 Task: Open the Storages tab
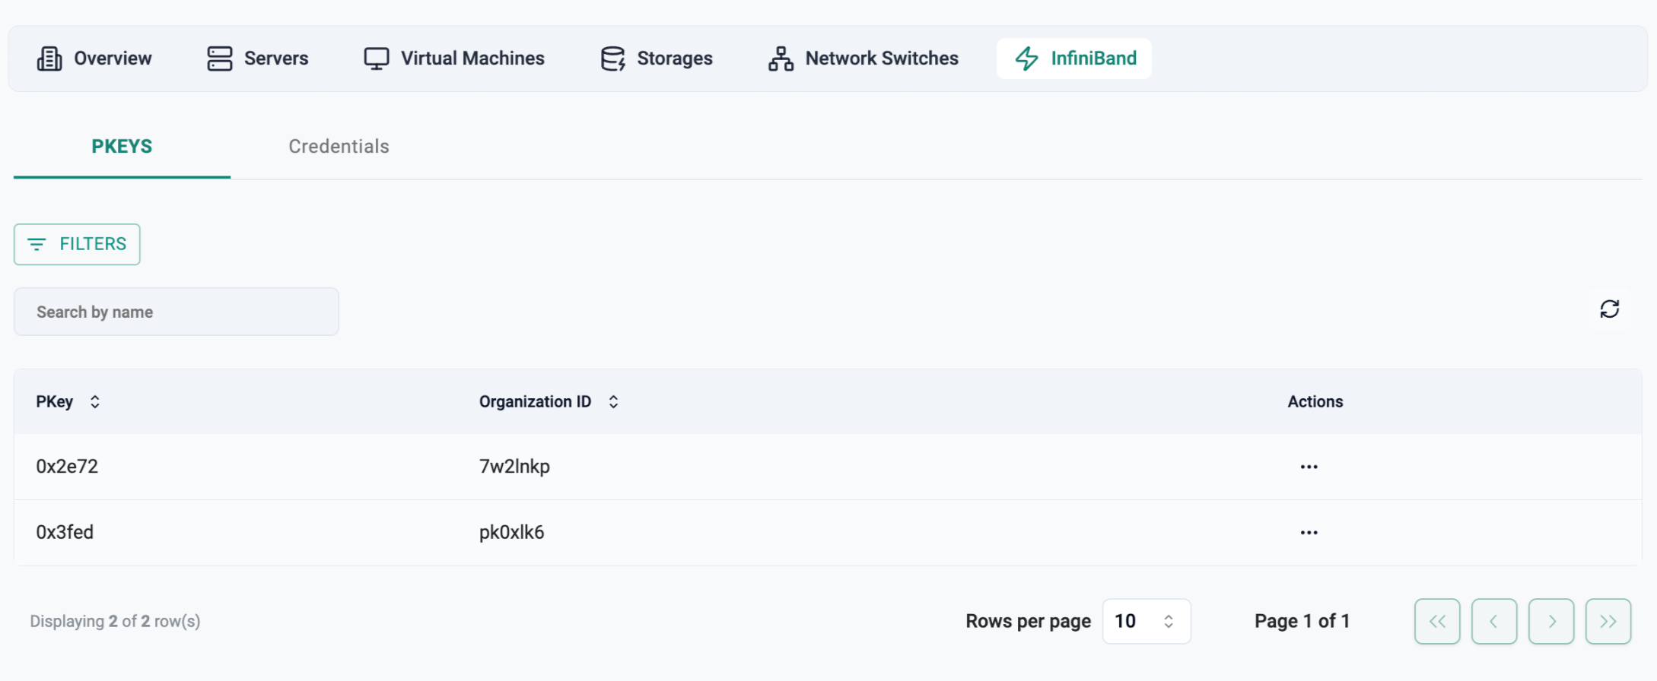[x=656, y=59]
